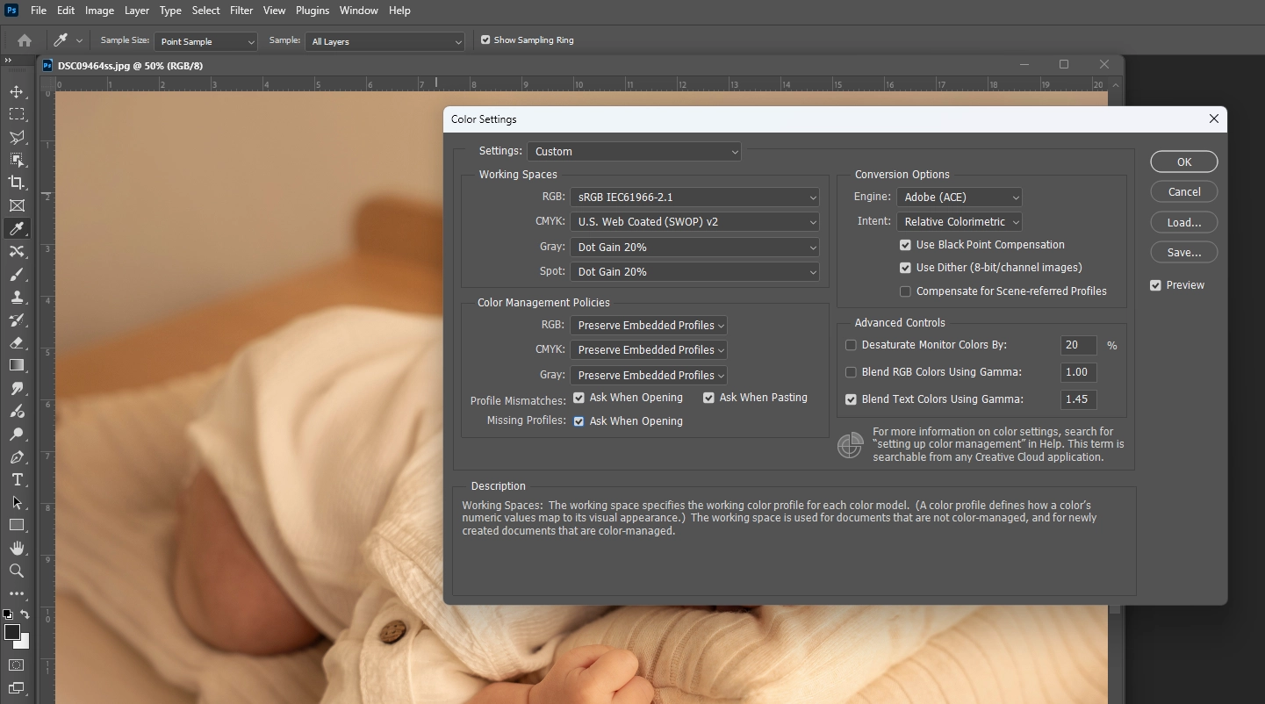1265x704 pixels.
Task: Enable Compensate for Scene-referred Profiles
Action: pyautogui.click(x=905, y=291)
